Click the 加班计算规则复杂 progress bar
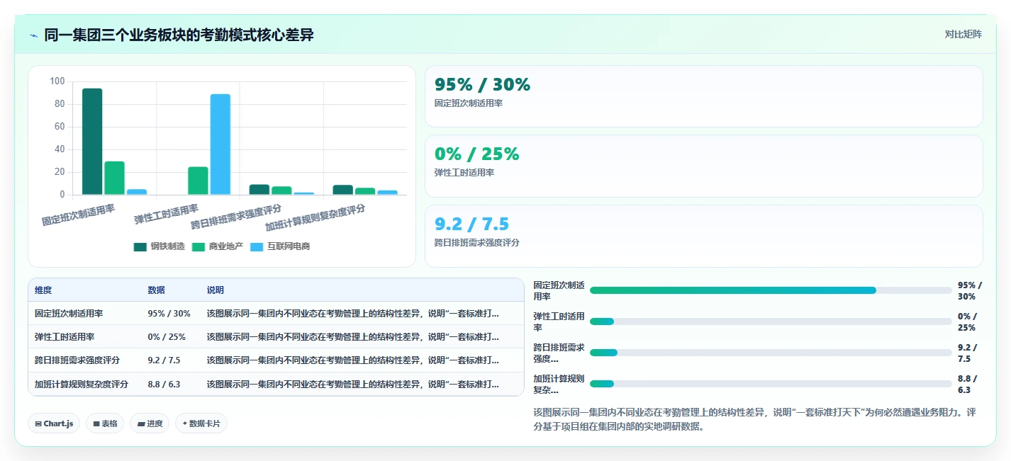The image size is (1011, 461). pos(771,384)
